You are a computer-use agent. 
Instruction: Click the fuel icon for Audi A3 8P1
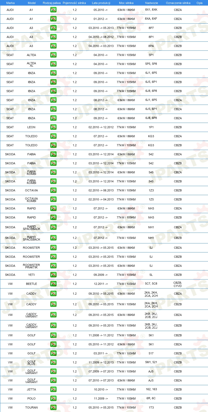53,37
